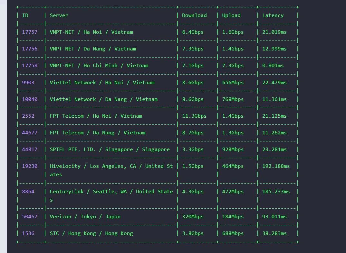Click the 11.3Gbps download value
This screenshot has width=346, height=253.
[x=194, y=116]
